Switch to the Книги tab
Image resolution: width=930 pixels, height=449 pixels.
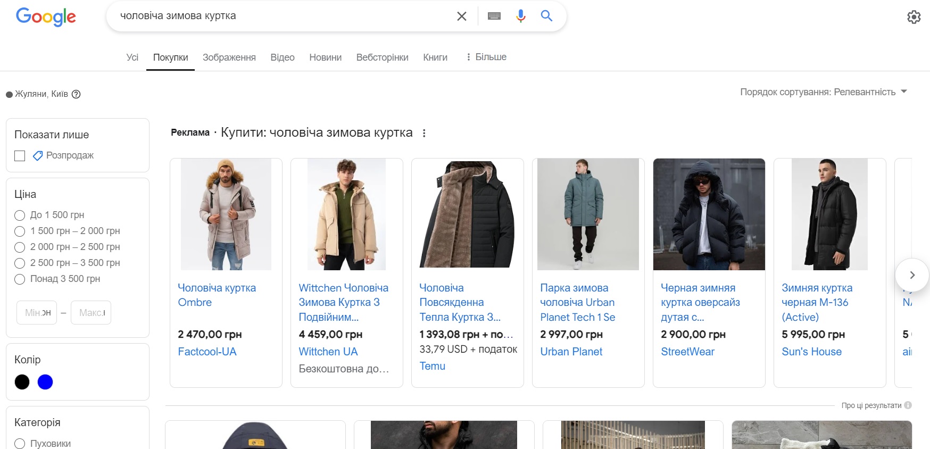click(x=435, y=57)
